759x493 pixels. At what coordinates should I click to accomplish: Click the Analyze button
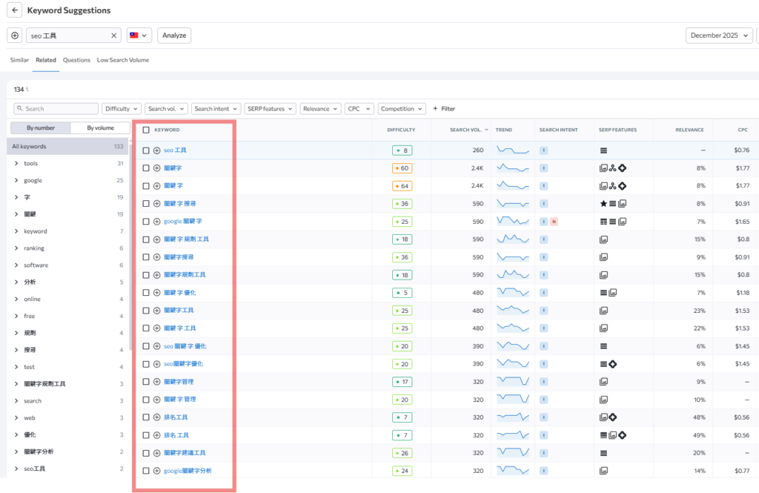click(x=174, y=36)
